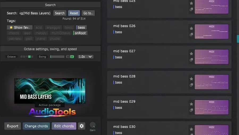Open the Go to.. option
This screenshot has width=239, height=135.
88,13
